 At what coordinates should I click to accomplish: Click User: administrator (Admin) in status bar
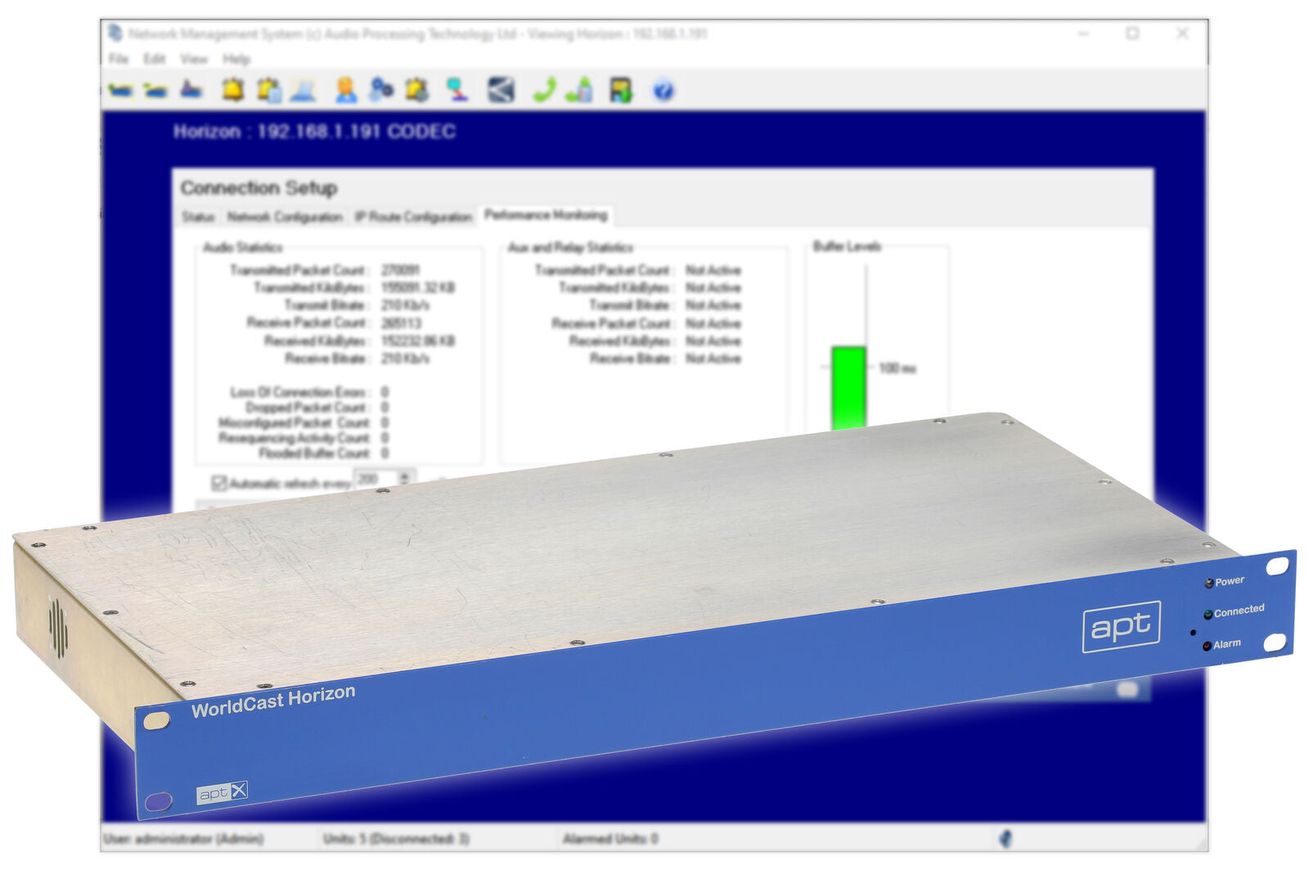(184, 839)
